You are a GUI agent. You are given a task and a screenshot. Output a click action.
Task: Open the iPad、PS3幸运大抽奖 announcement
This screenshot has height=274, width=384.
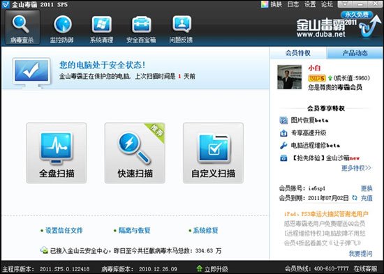tap(326, 214)
